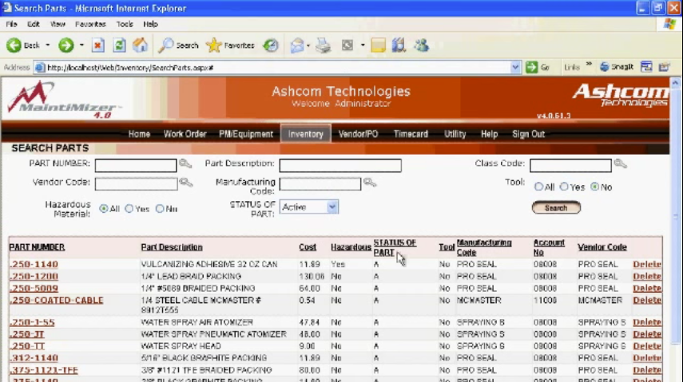
Task: Click the SnagIt toolbar icon
Action: pyautogui.click(x=604, y=66)
